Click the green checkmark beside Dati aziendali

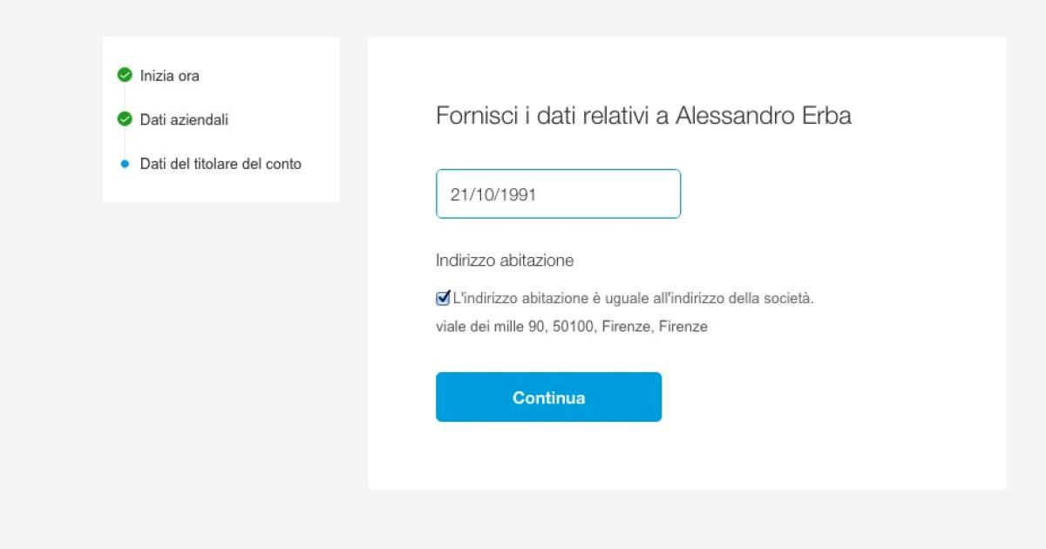click(125, 119)
